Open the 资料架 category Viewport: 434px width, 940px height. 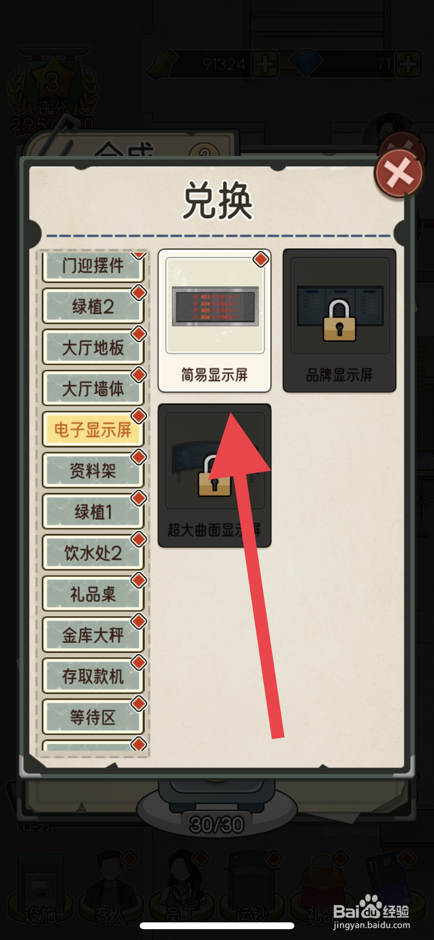coord(93,471)
